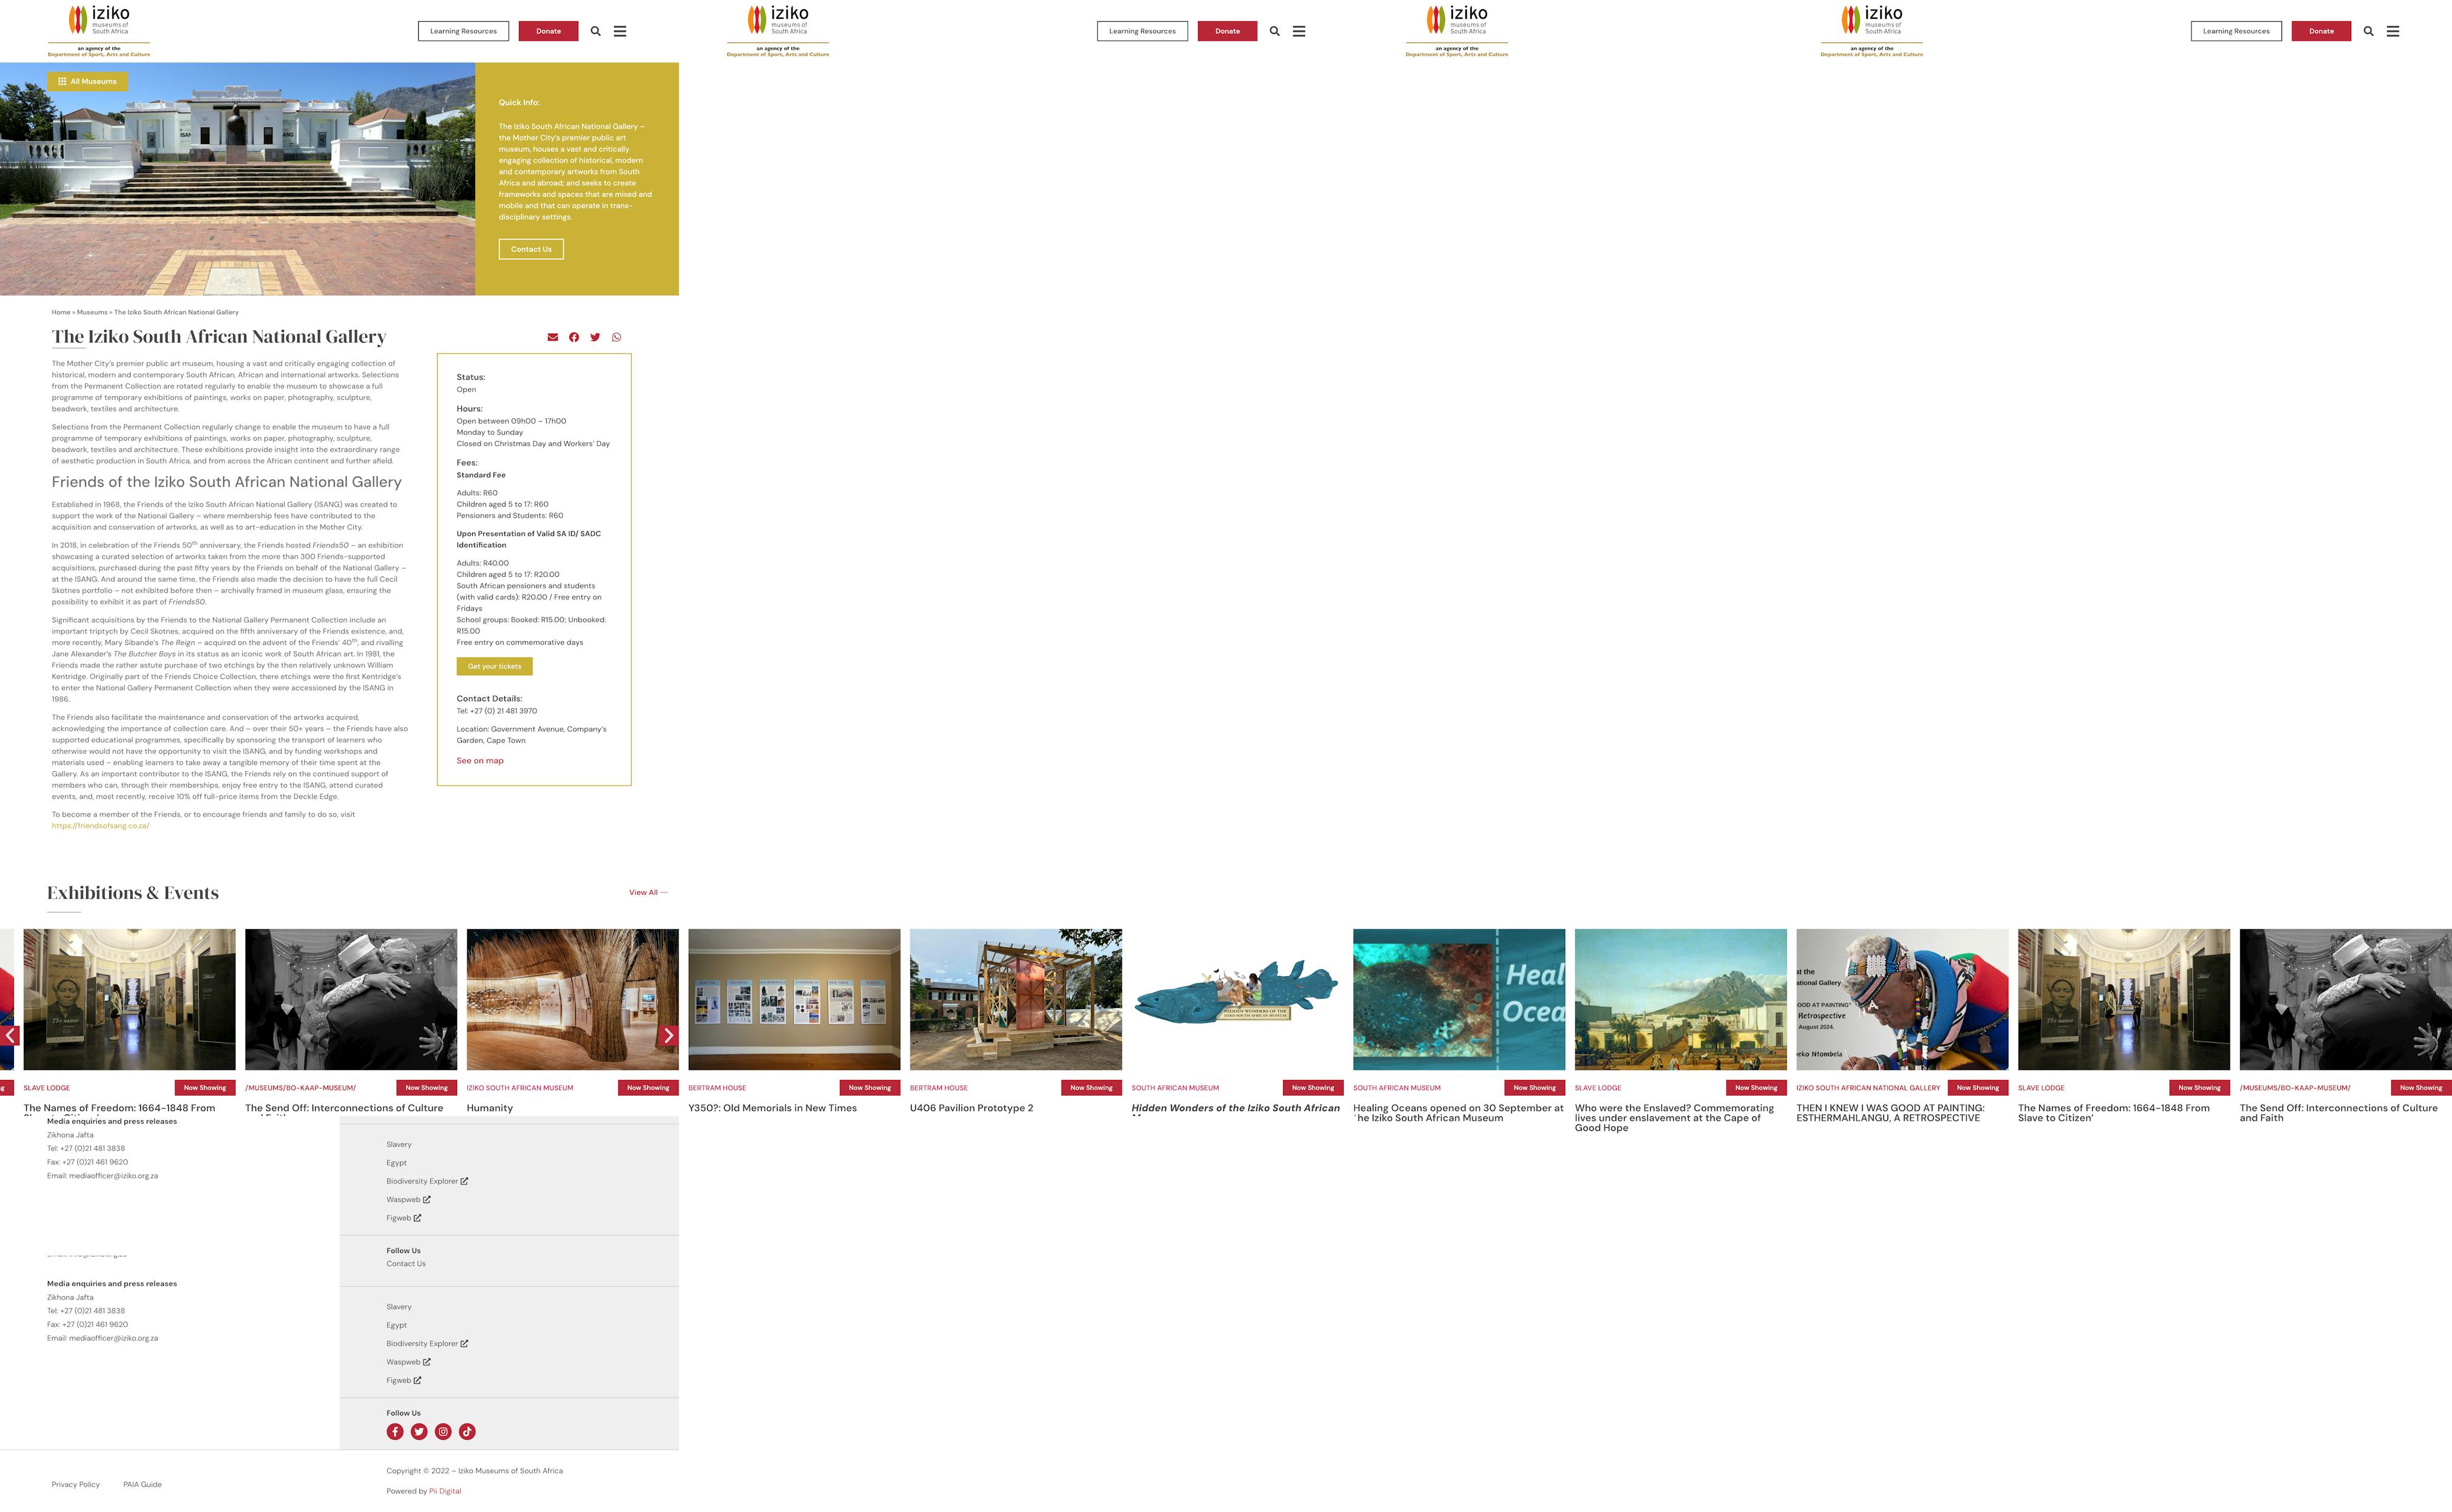
Task: Open hamburger menu in the rightmost header
Action: 2393,31
